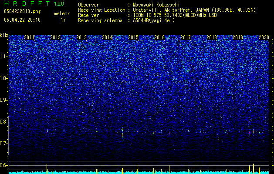Select the antenna value A504HB(yagi 4el)
This screenshot has height=174, width=274.
click(154, 20)
